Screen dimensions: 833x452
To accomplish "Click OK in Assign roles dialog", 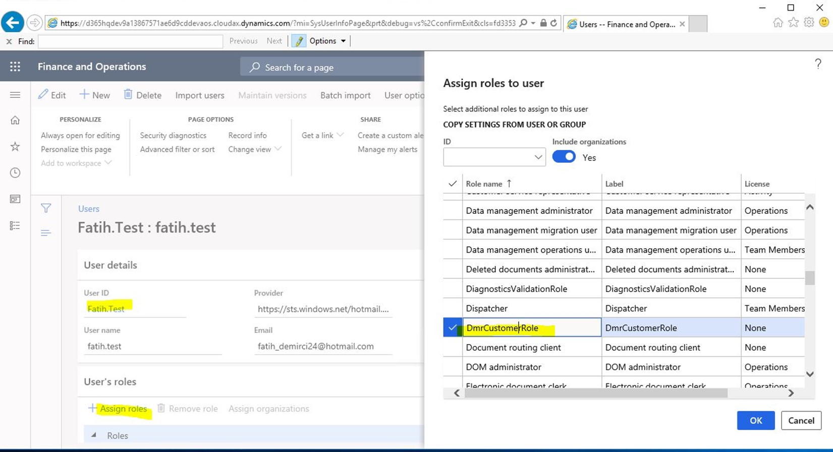I will (755, 420).
